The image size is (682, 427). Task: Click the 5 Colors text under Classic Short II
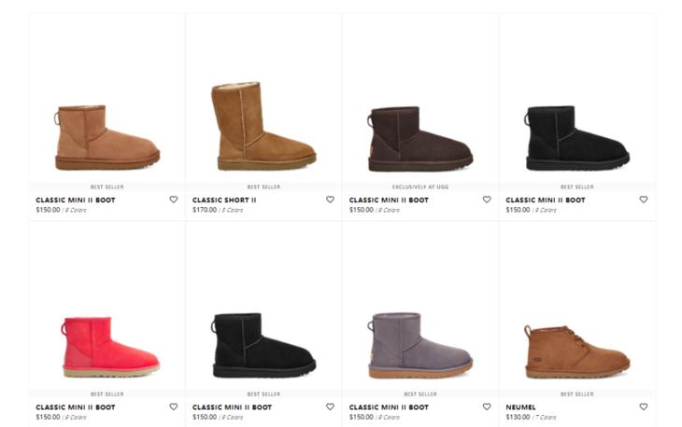pyautogui.click(x=233, y=210)
